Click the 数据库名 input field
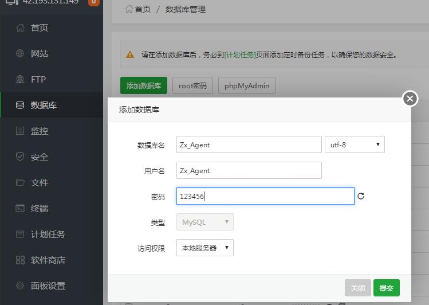The height and width of the screenshot is (305, 429). pos(249,144)
